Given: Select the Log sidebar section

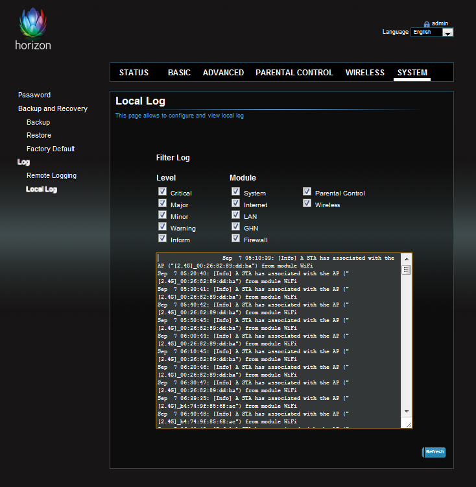Looking at the screenshot, I should 23,162.
